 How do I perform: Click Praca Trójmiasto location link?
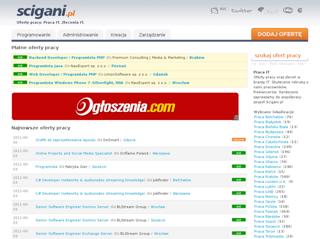[269, 236]
